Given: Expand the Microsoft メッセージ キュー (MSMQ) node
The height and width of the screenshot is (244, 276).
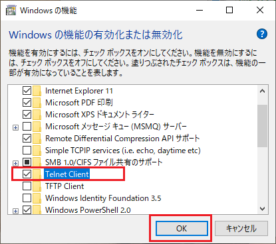Looking at the screenshot, I should tap(15, 128).
